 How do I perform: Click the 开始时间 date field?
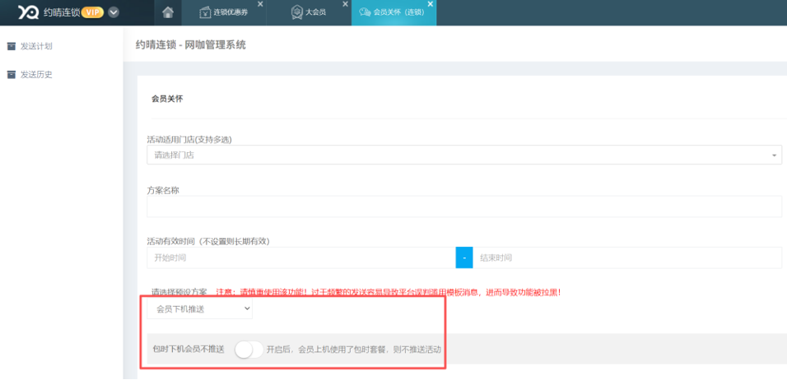point(301,257)
